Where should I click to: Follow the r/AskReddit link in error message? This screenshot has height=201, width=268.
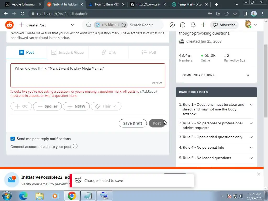(x=149, y=91)
